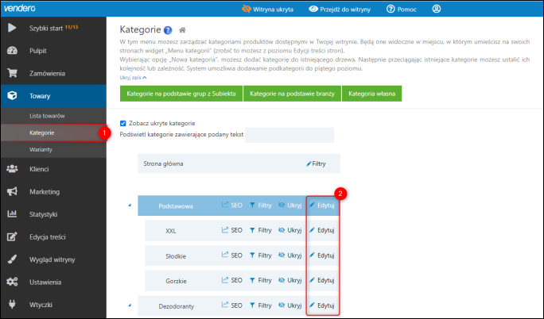Open Filtry for the Gorzkie category

coord(261,280)
